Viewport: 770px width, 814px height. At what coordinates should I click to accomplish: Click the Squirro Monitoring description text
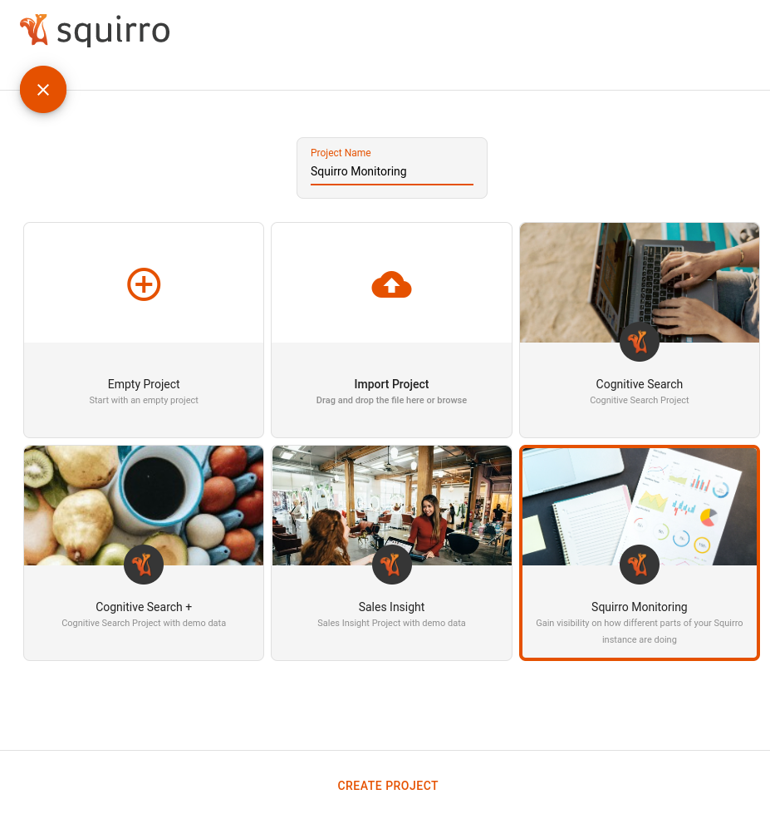[640, 631]
